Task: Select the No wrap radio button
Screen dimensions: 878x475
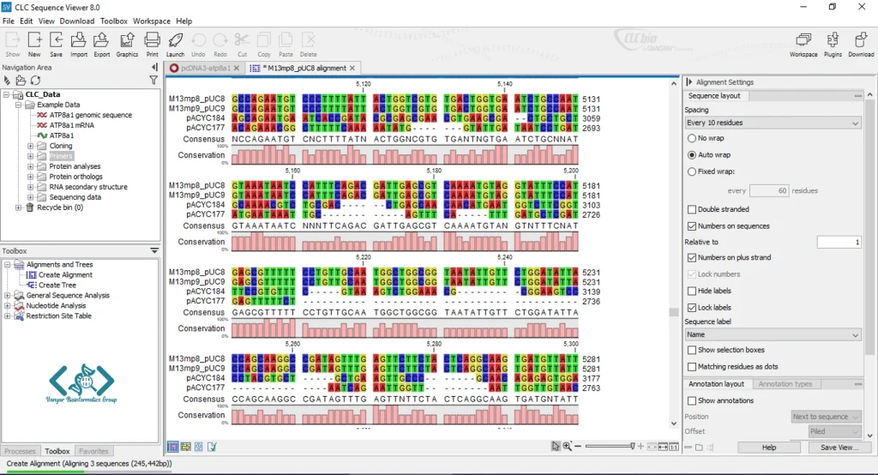Action: (692, 138)
